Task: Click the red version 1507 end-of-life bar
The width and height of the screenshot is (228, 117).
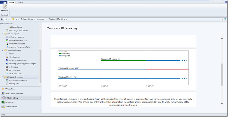Action: 167,70
